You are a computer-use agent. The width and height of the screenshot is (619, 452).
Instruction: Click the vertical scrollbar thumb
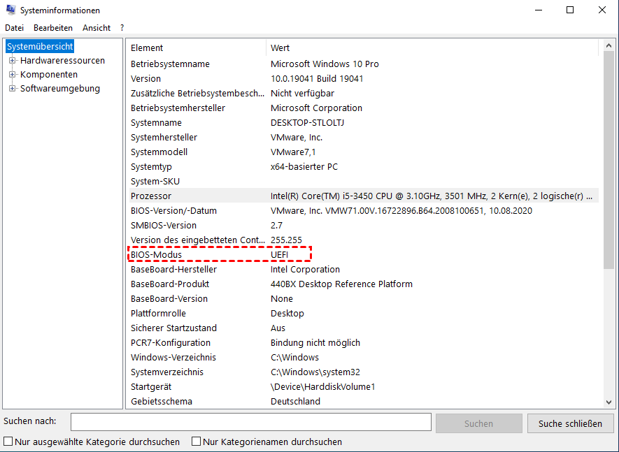[609, 161]
